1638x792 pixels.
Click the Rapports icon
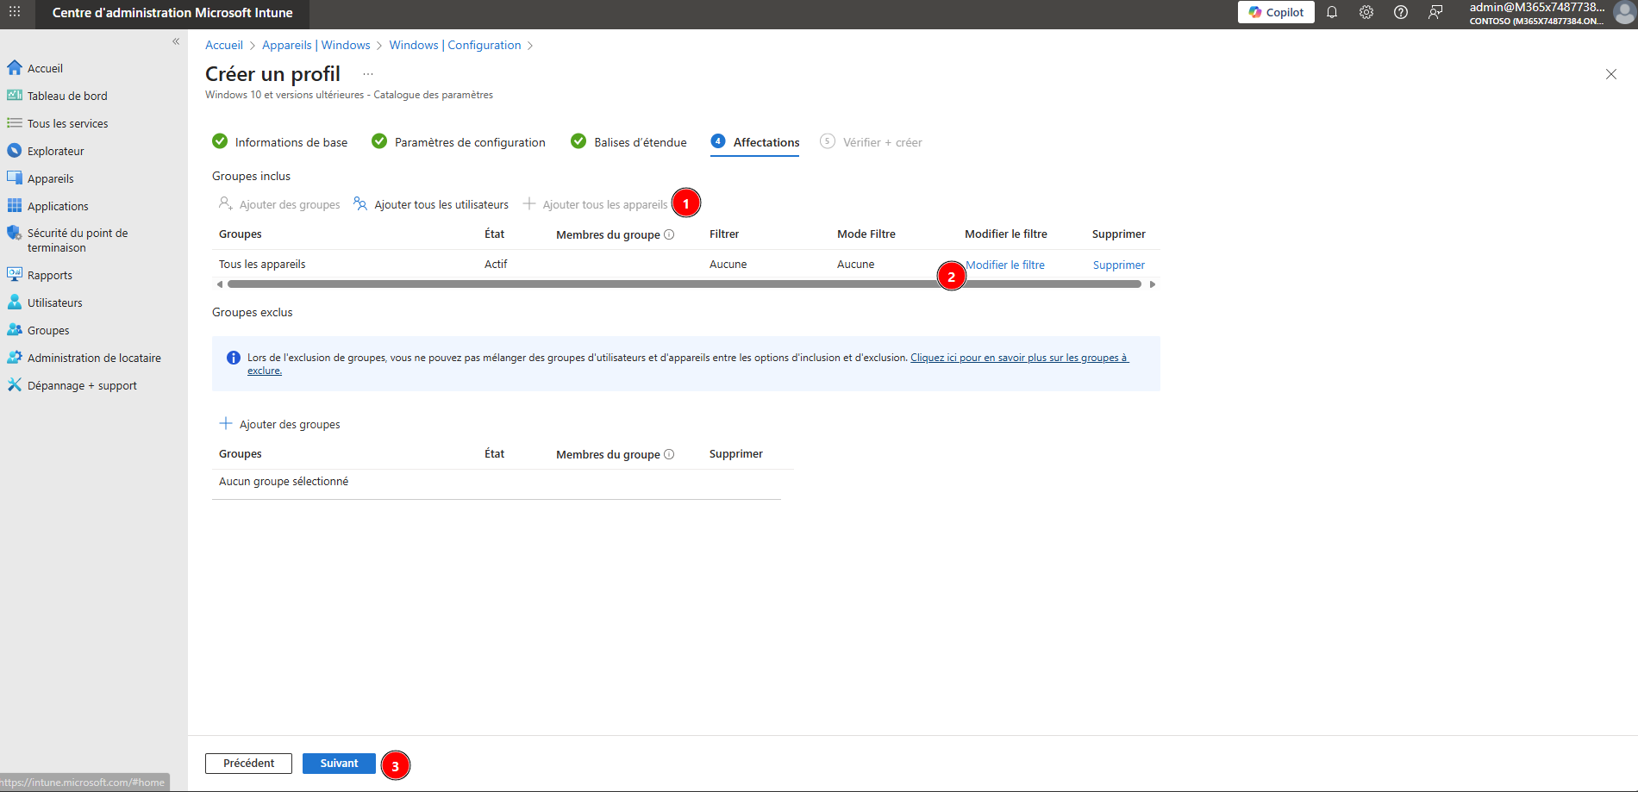point(15,274)
